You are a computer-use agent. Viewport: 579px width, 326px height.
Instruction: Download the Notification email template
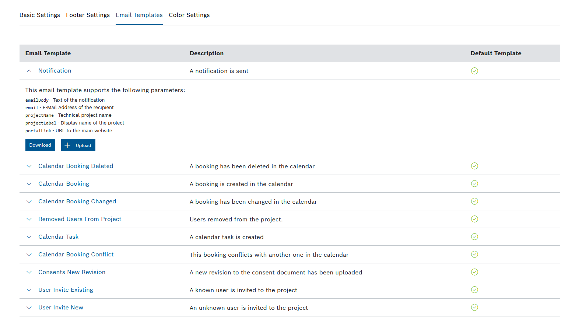click(x=40, y=145)
